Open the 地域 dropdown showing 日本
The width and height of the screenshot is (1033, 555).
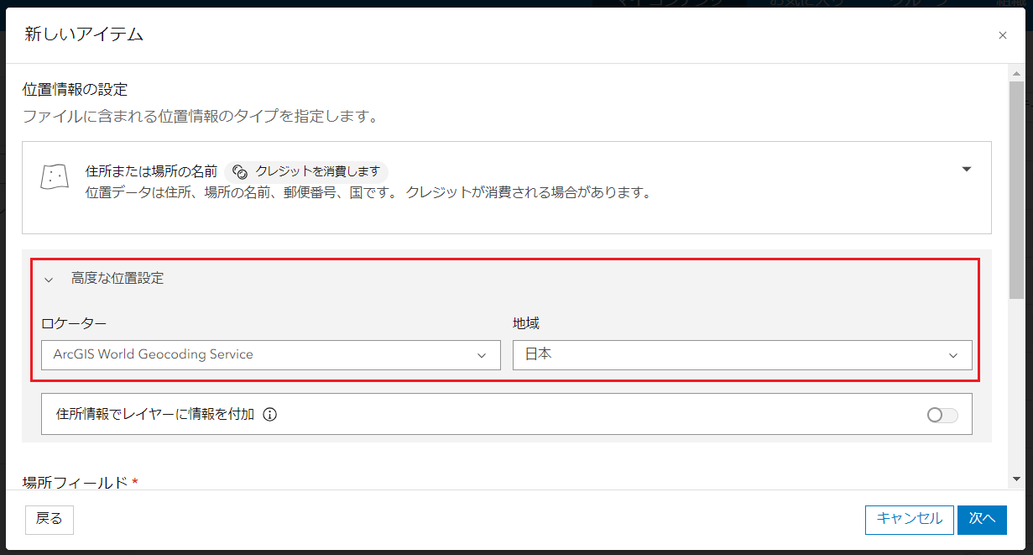pos(743,355)
